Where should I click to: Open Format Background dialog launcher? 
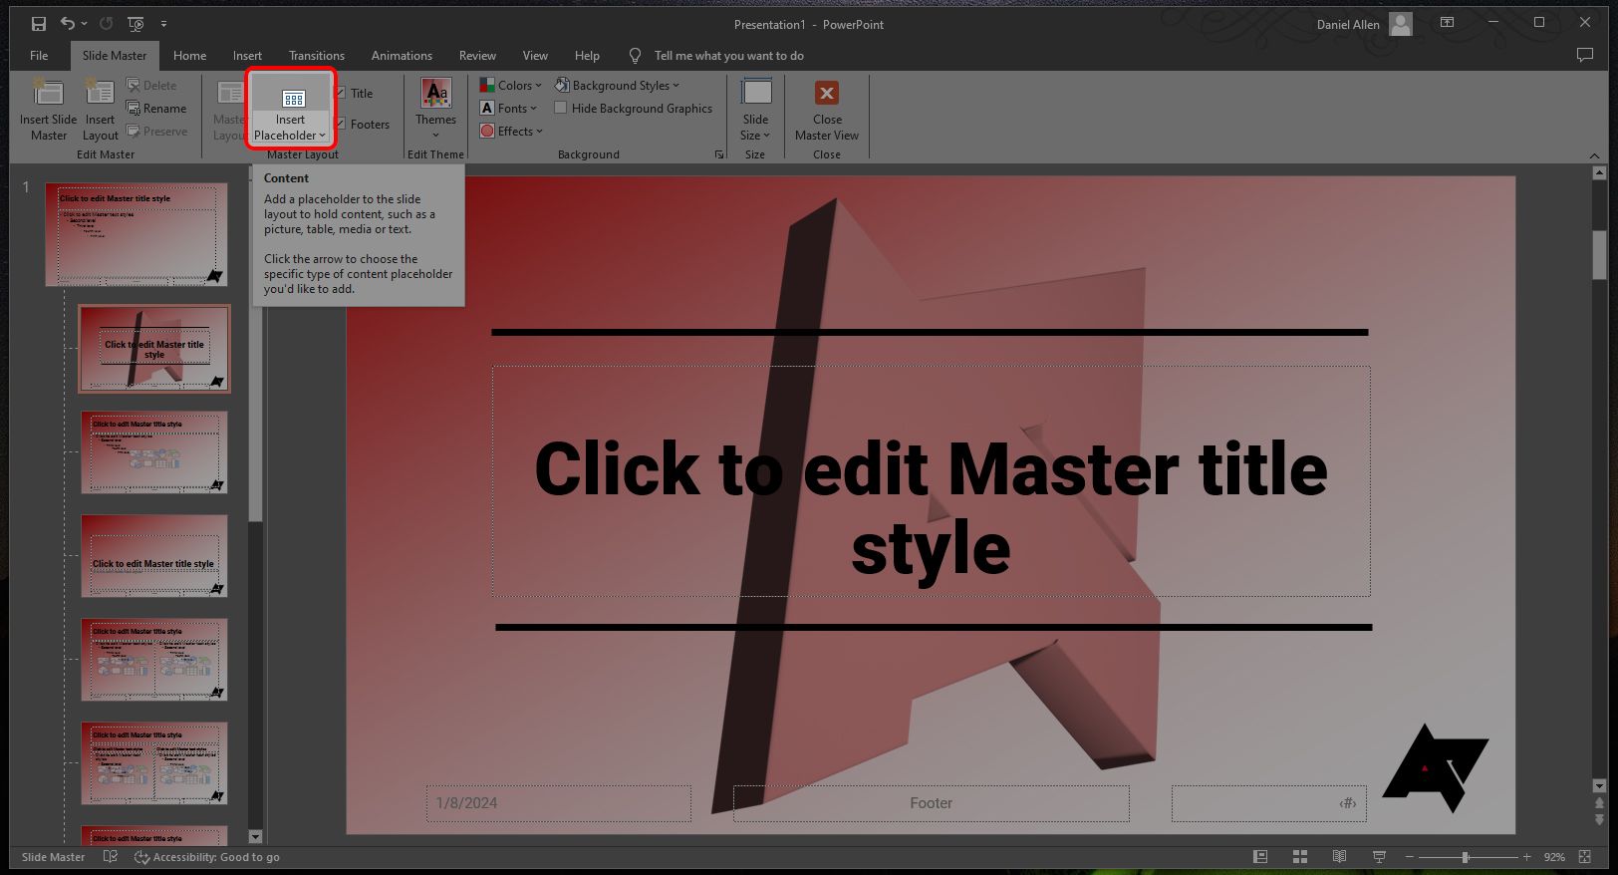click(719, 154)
